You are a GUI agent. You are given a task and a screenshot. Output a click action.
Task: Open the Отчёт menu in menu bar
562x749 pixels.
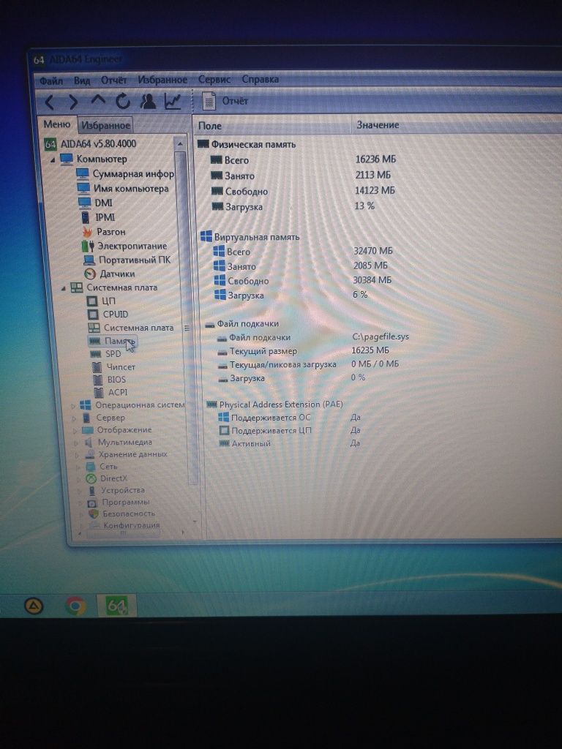pos(113,80)
